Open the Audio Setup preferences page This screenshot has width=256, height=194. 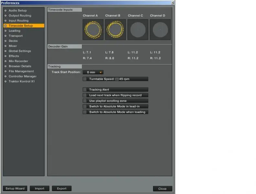tap(17, 10)
